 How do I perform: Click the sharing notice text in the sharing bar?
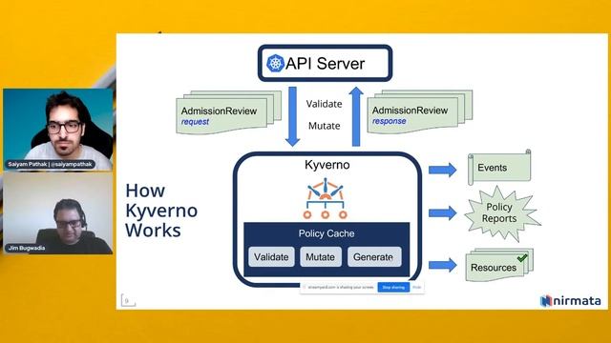coord(341,288)
